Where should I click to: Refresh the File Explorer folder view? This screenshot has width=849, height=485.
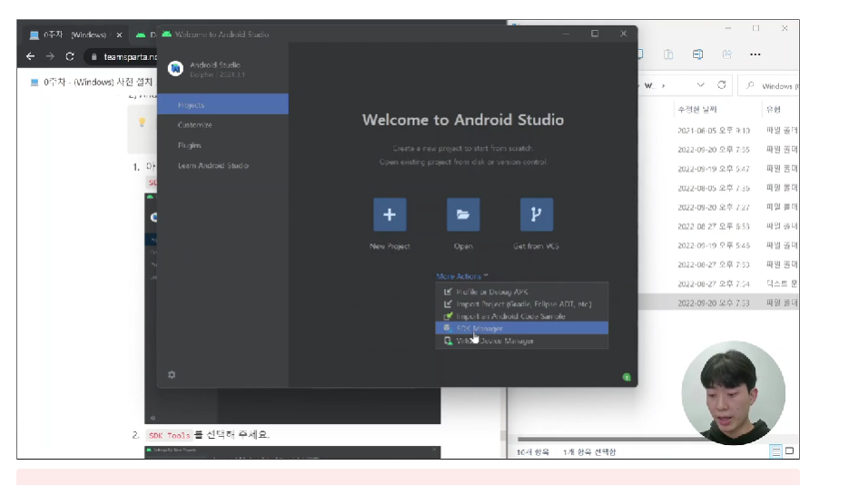721,85
